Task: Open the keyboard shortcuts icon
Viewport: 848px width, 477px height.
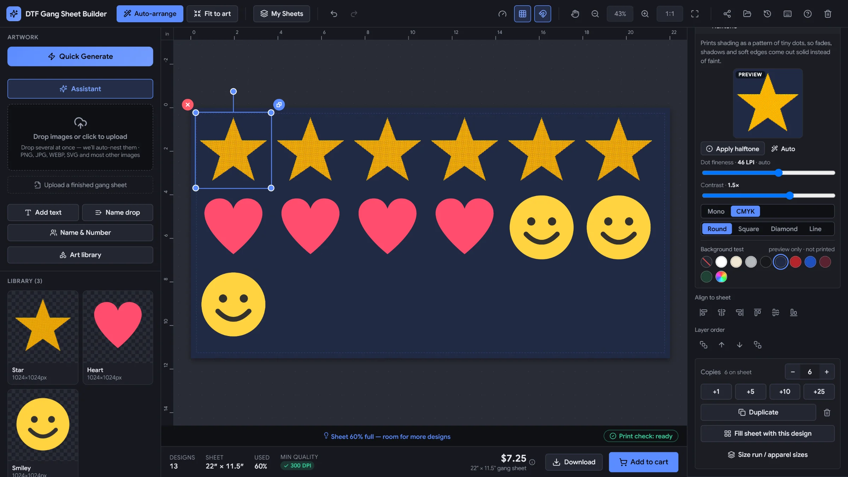Action: pyautogui.click(x=787, y=14)
